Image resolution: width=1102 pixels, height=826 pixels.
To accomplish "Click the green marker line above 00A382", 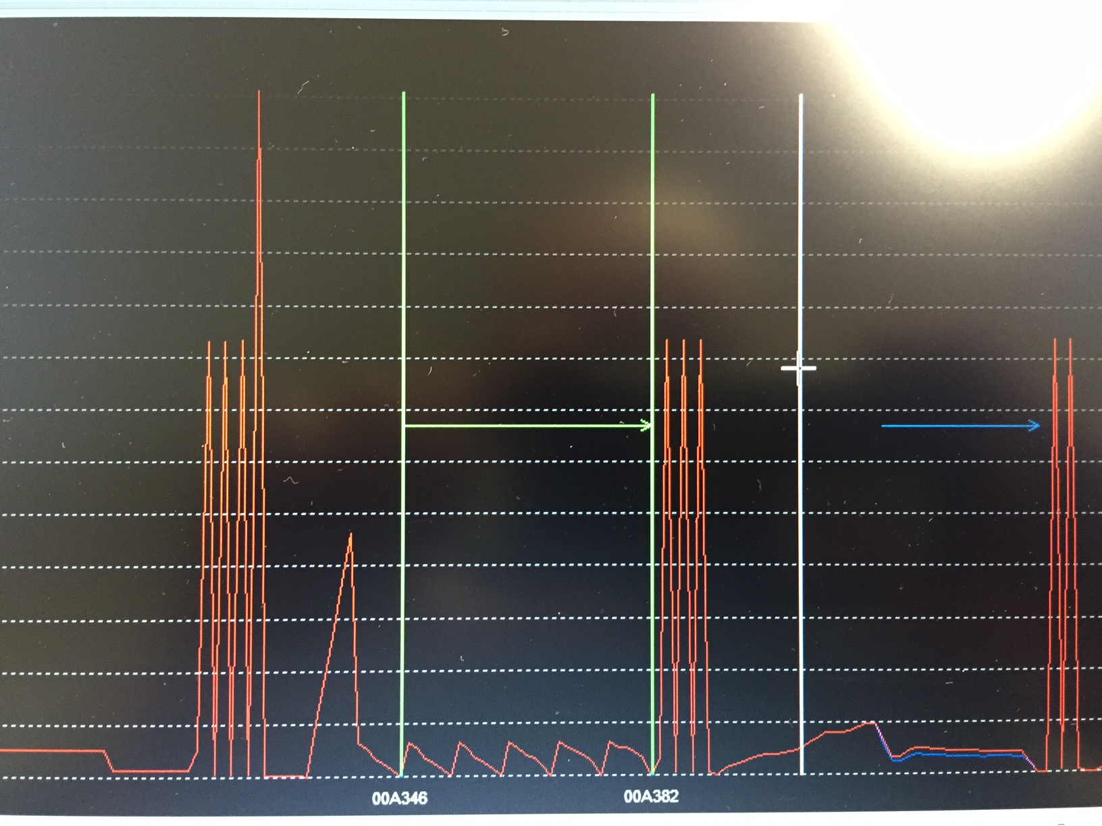I will pyautogui.click(x=653, y=270).
